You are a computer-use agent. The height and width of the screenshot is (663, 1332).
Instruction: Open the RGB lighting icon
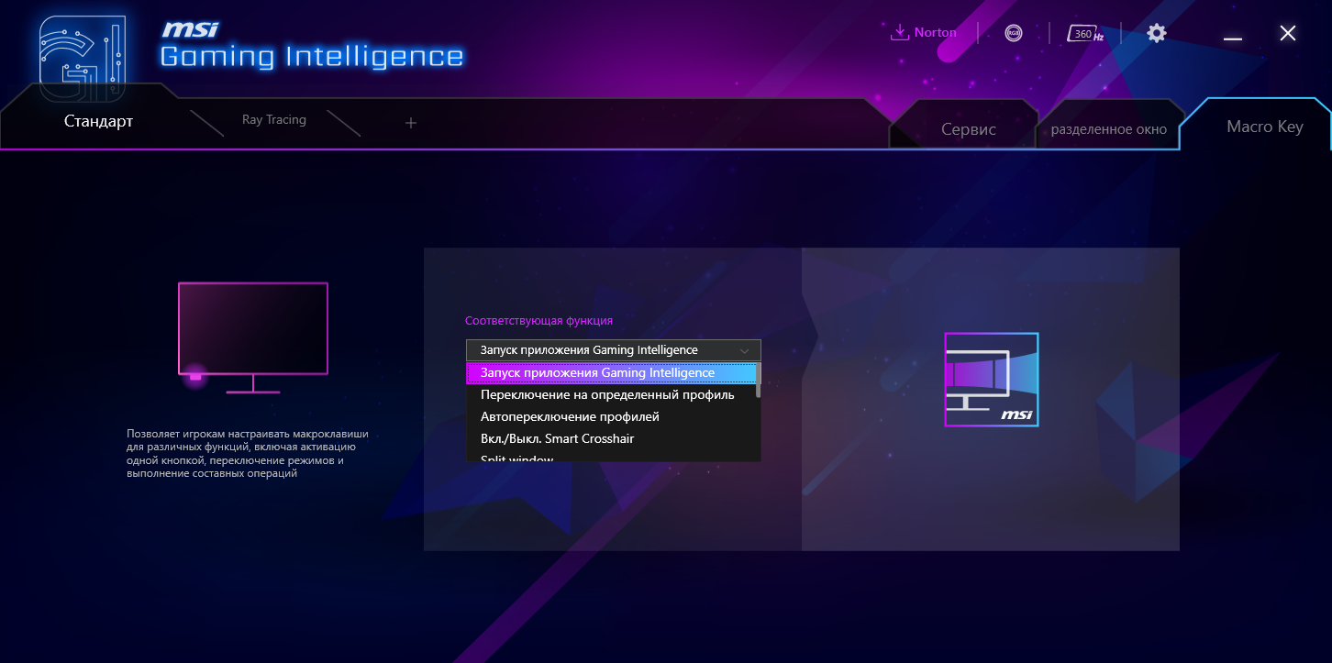[x=1014, y=33]
